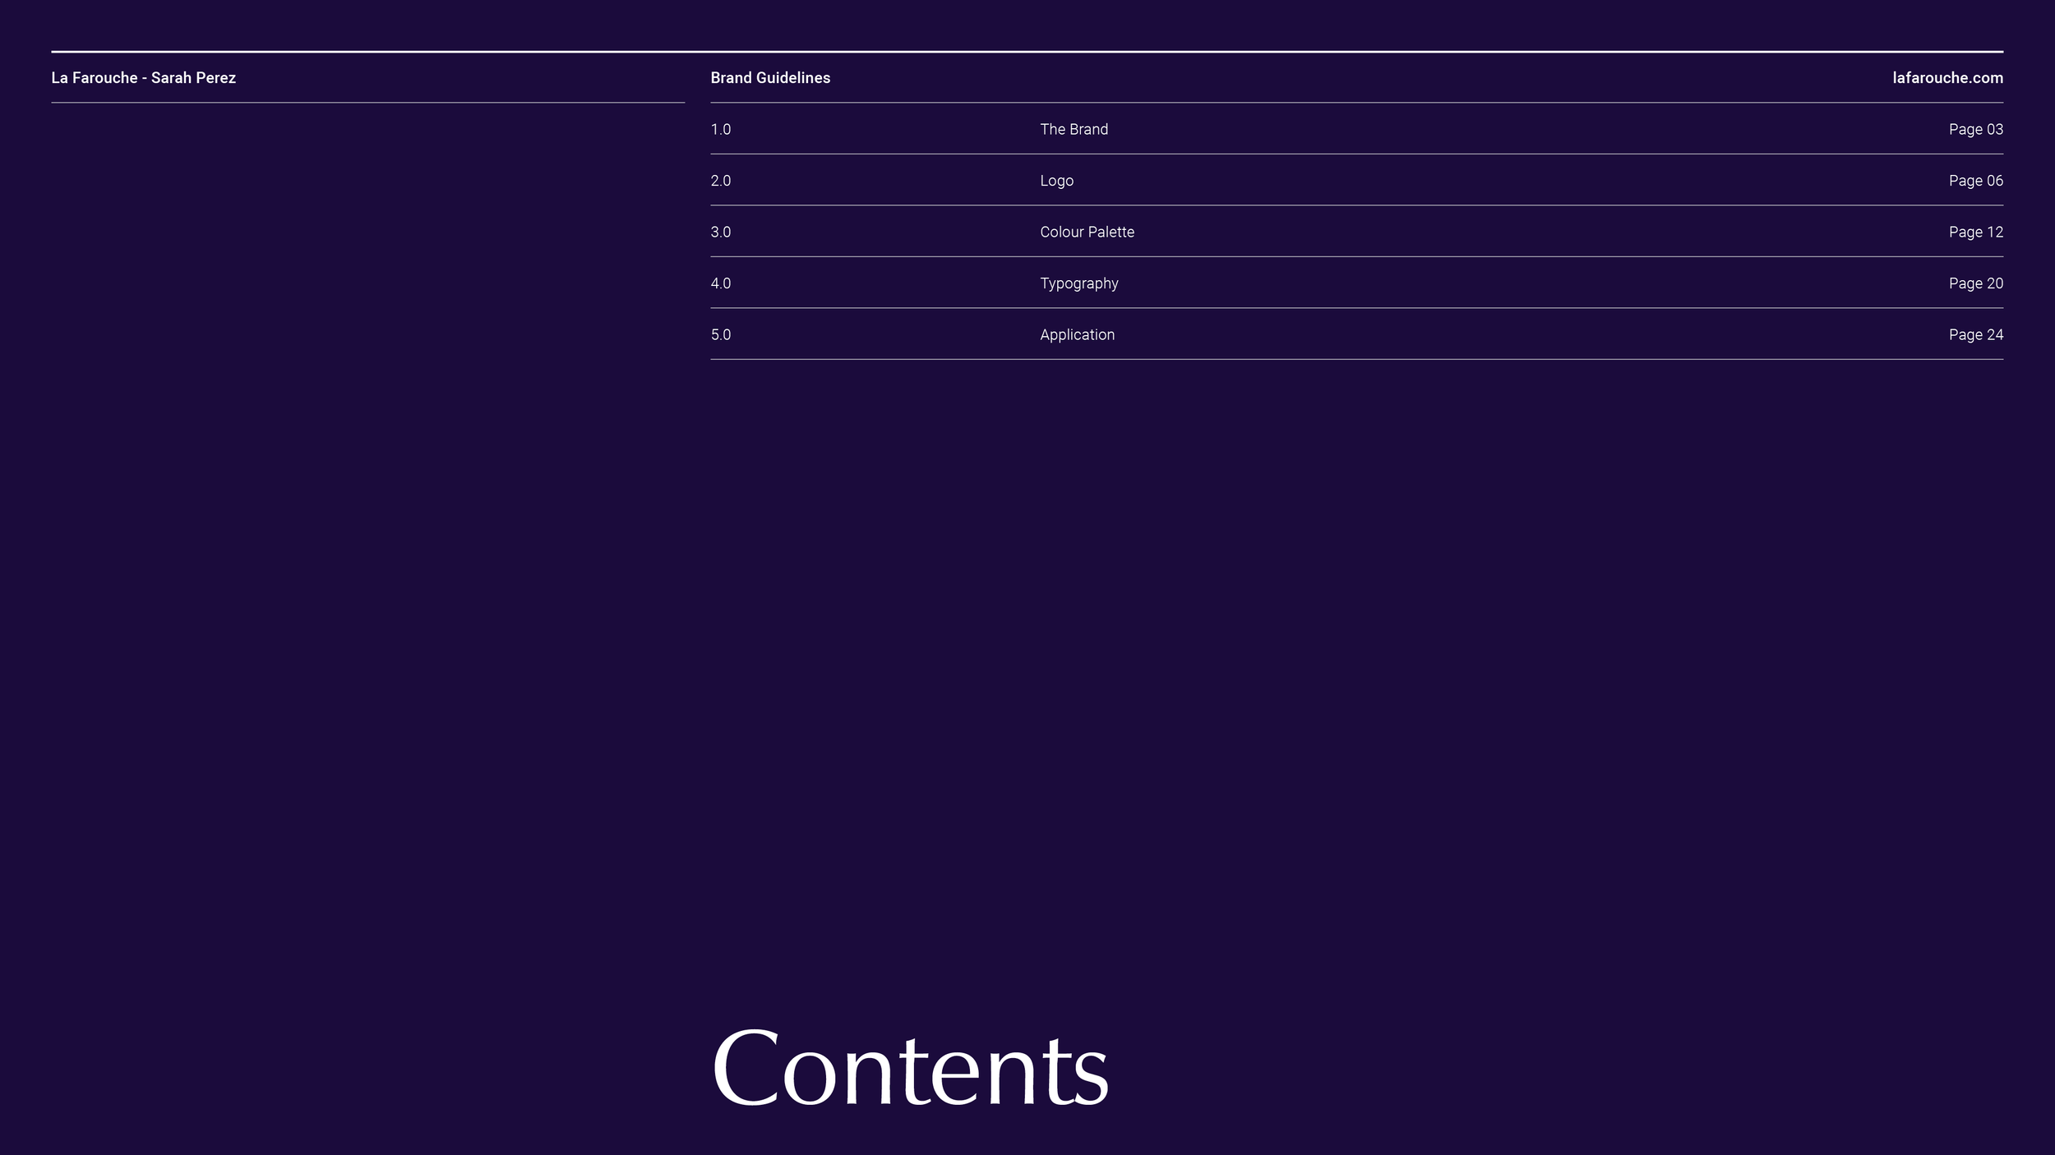The image size is (2055, 1155).
Task: Click the large 'Contents' title
Action: [x=910, y=1068]
